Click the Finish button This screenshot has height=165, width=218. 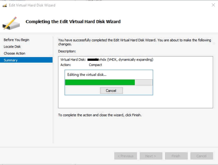[176, 156]
